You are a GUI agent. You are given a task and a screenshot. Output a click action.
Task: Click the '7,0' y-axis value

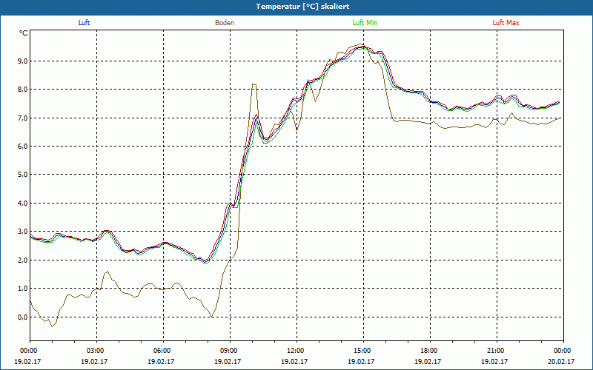tap(23, 118)
